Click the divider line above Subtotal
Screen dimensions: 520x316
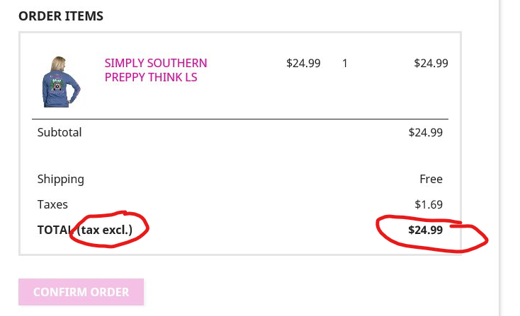point(241,119)
